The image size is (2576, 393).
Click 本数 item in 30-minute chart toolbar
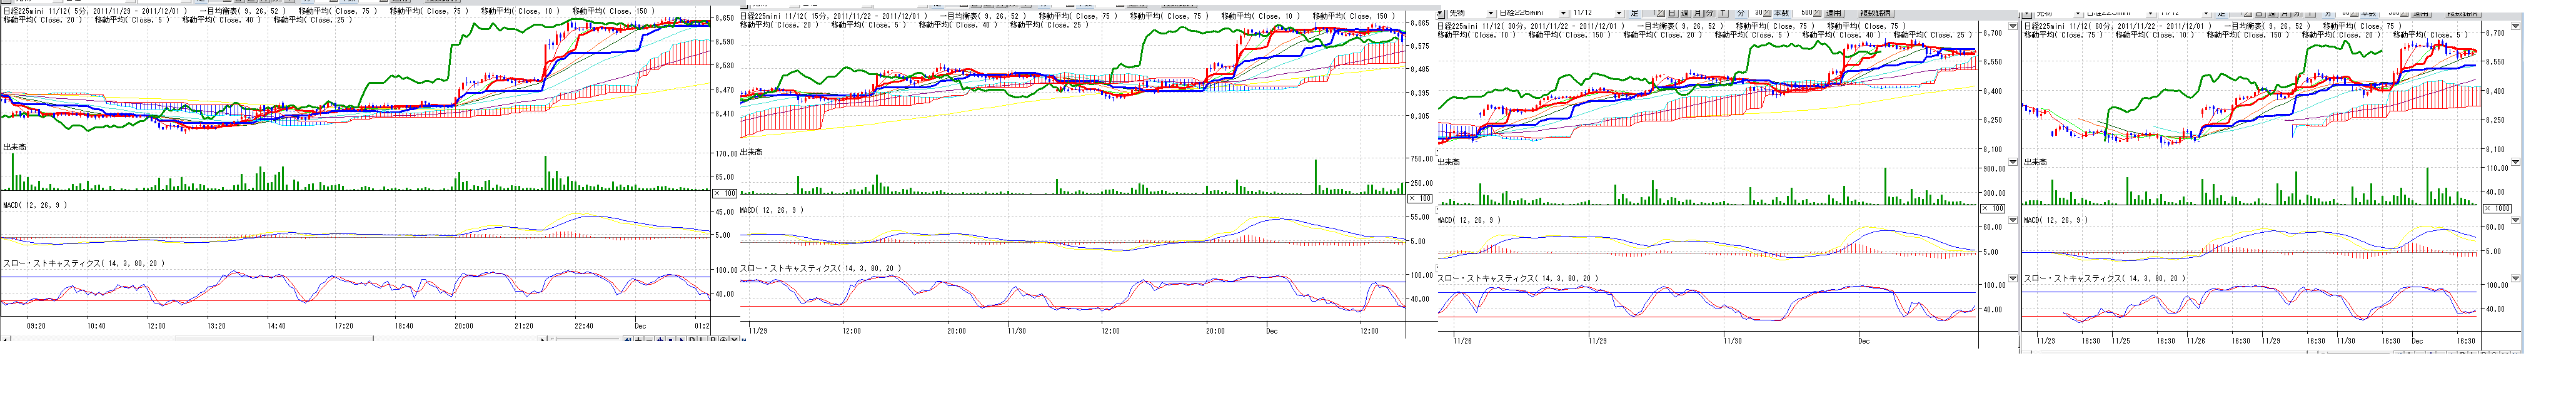click(1781, 13)
